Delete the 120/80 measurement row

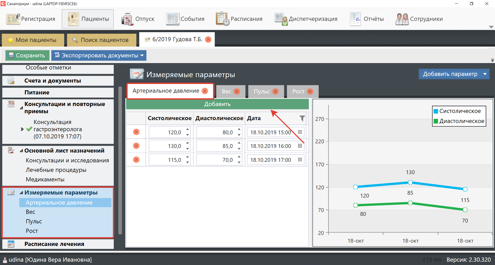point(136,132)
